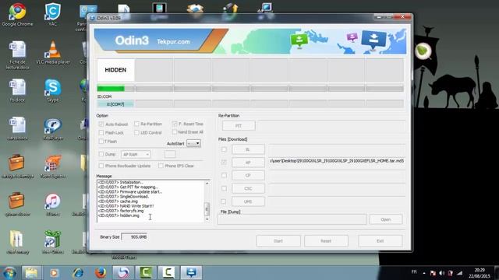The image size is (499, 280).
Task: Click the Binary Size field
Action: [134, 236]
